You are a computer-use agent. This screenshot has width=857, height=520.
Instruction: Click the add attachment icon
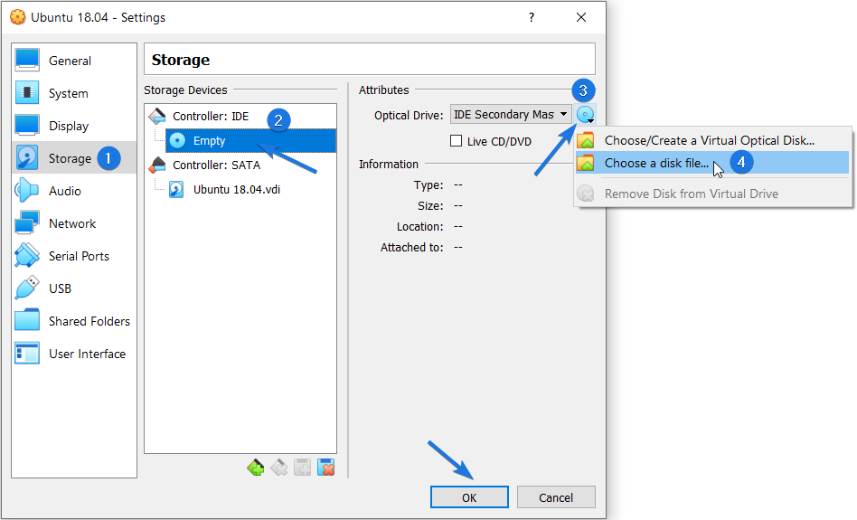pyautogui.click(x=302, y=468)
